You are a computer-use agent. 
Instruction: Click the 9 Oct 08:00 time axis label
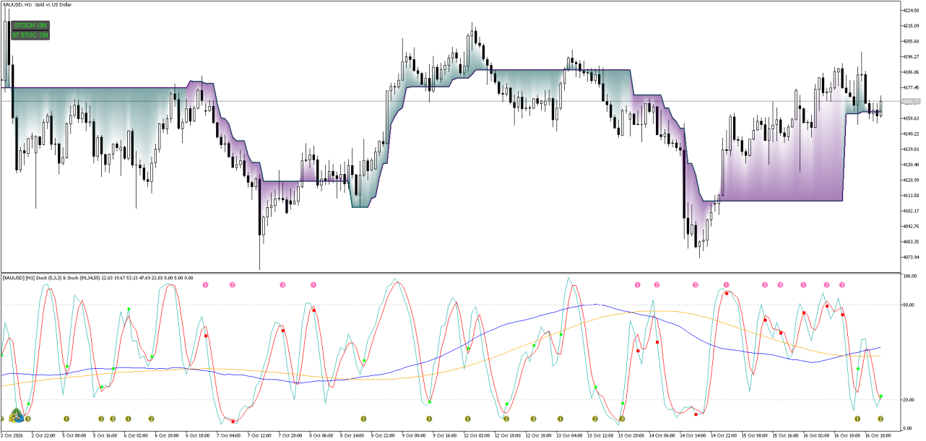[x=414, y=436]
